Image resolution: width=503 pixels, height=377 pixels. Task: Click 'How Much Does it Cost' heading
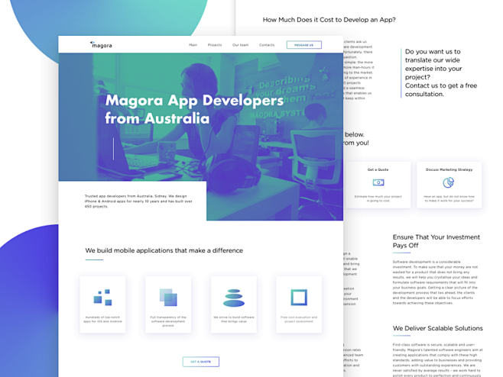click(x=329, y=20)
